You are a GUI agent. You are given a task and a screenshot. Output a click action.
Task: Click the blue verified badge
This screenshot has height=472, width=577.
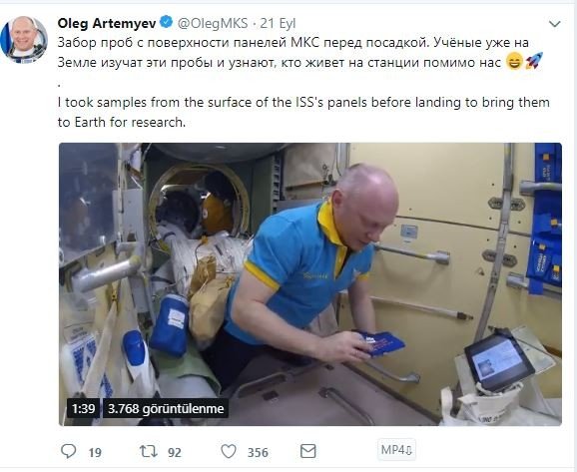coord(167,22)
